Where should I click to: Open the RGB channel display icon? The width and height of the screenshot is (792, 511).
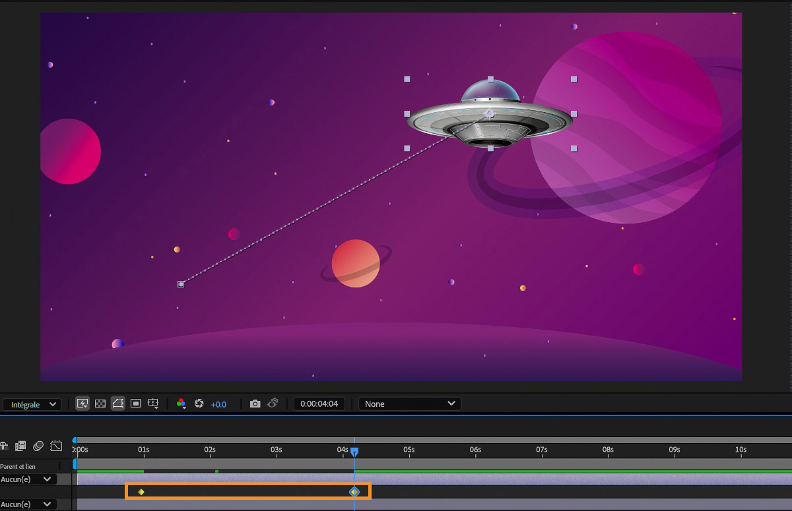coord(181,404)
